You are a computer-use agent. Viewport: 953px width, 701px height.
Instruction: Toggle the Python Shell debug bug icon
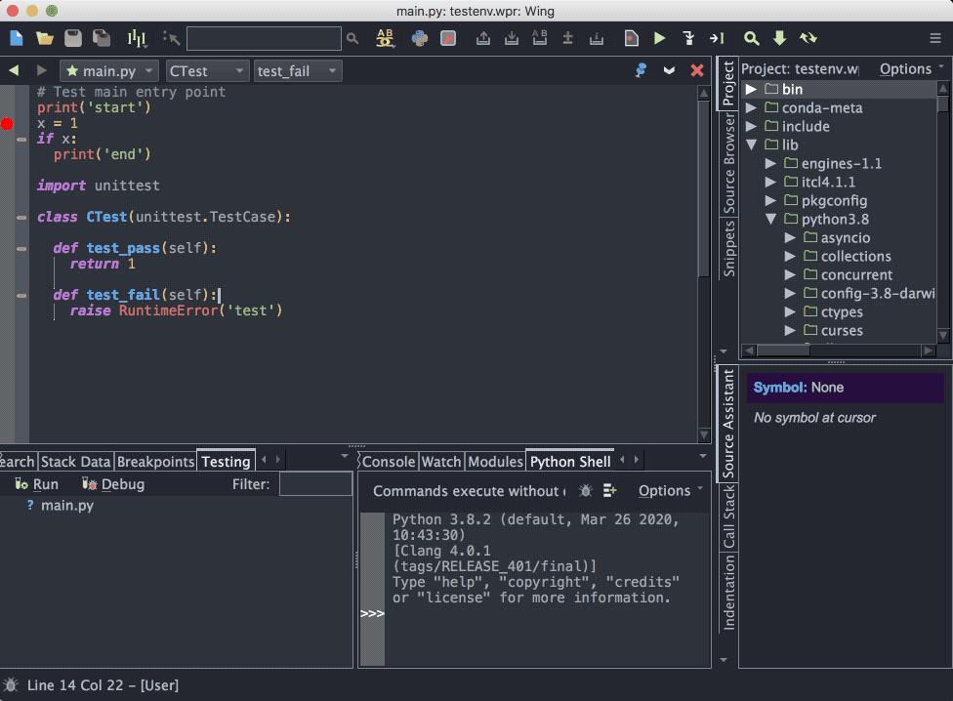pyautogui.click(x=585, y=490)
